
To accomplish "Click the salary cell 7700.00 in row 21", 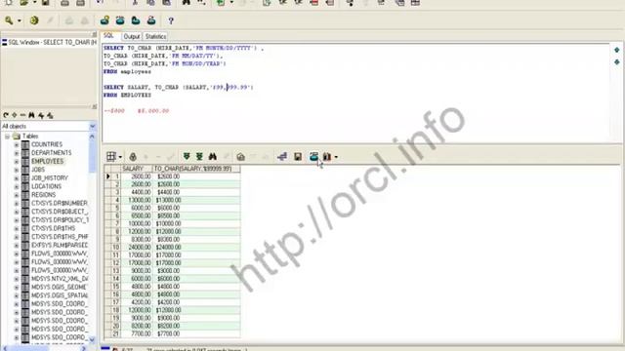I will pos(137,333).
